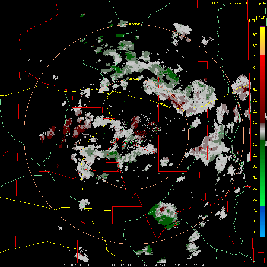Click the -10 scale label
The image size is (267, 267).
click(254, 144)
